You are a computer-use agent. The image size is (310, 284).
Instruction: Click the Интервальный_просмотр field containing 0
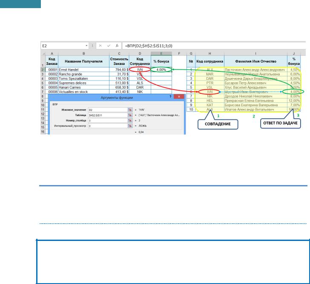pos(108,126)
